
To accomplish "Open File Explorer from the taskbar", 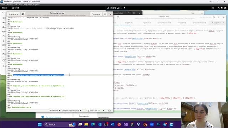I will [x=86, y=124].
